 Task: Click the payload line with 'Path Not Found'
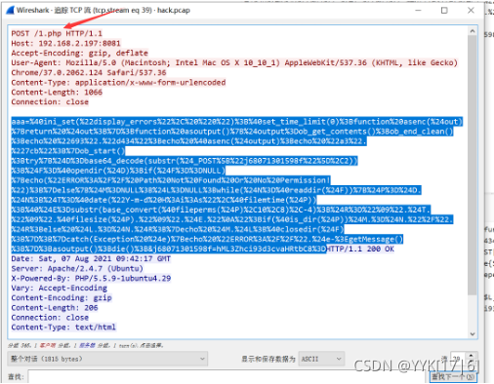(171, 180)
